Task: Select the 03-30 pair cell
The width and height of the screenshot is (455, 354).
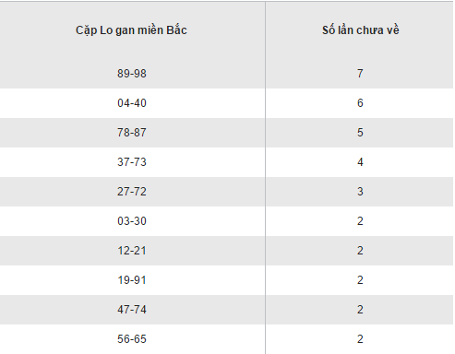Action: click(132, 221)
